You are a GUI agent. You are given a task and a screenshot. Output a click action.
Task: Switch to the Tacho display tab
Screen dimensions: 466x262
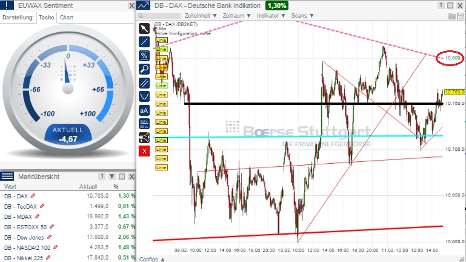pos(47,18)
